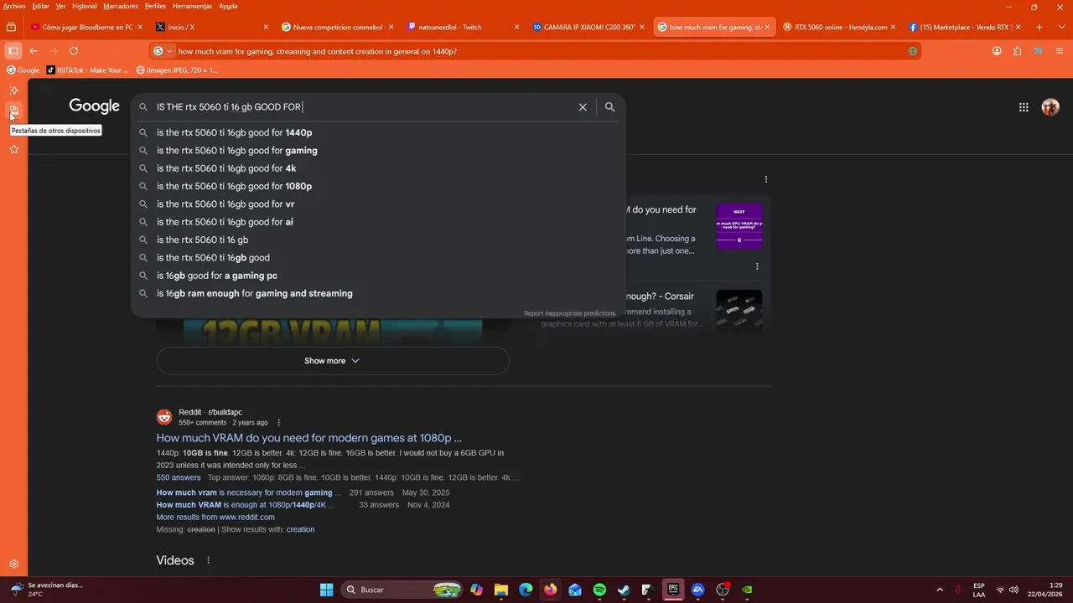This screenshot has height=603, width=1073.
Task: Open sidebar customization gear icon
Action: click(x=13, y=564)
